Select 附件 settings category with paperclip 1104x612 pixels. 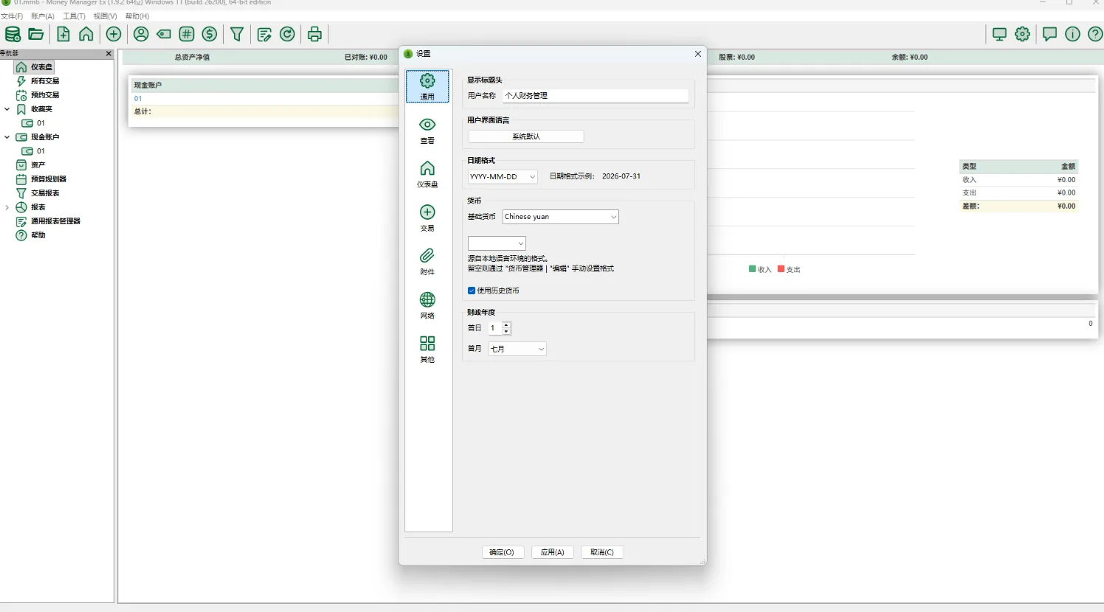427,262
